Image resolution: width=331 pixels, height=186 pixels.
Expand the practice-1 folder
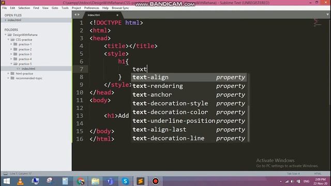11,44
